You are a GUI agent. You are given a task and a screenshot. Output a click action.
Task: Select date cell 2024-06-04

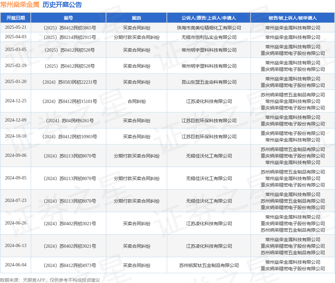[16, 265]
